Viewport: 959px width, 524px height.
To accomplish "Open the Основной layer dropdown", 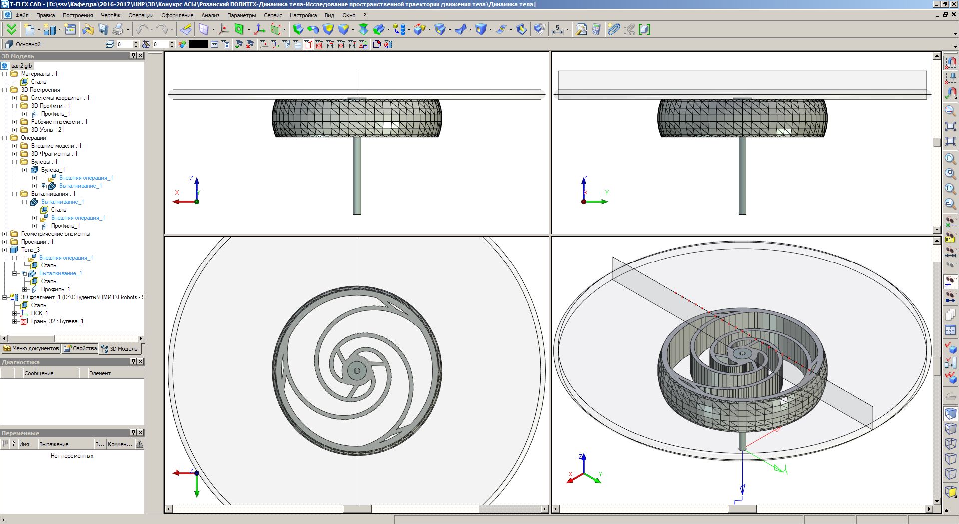I will point(28,44).
